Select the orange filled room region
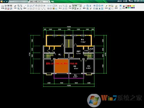Viewport: 144px width, 108px height. point(62,66)
